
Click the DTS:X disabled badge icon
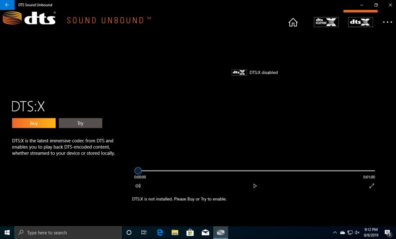pyautogui.click(x=239, y=72)
